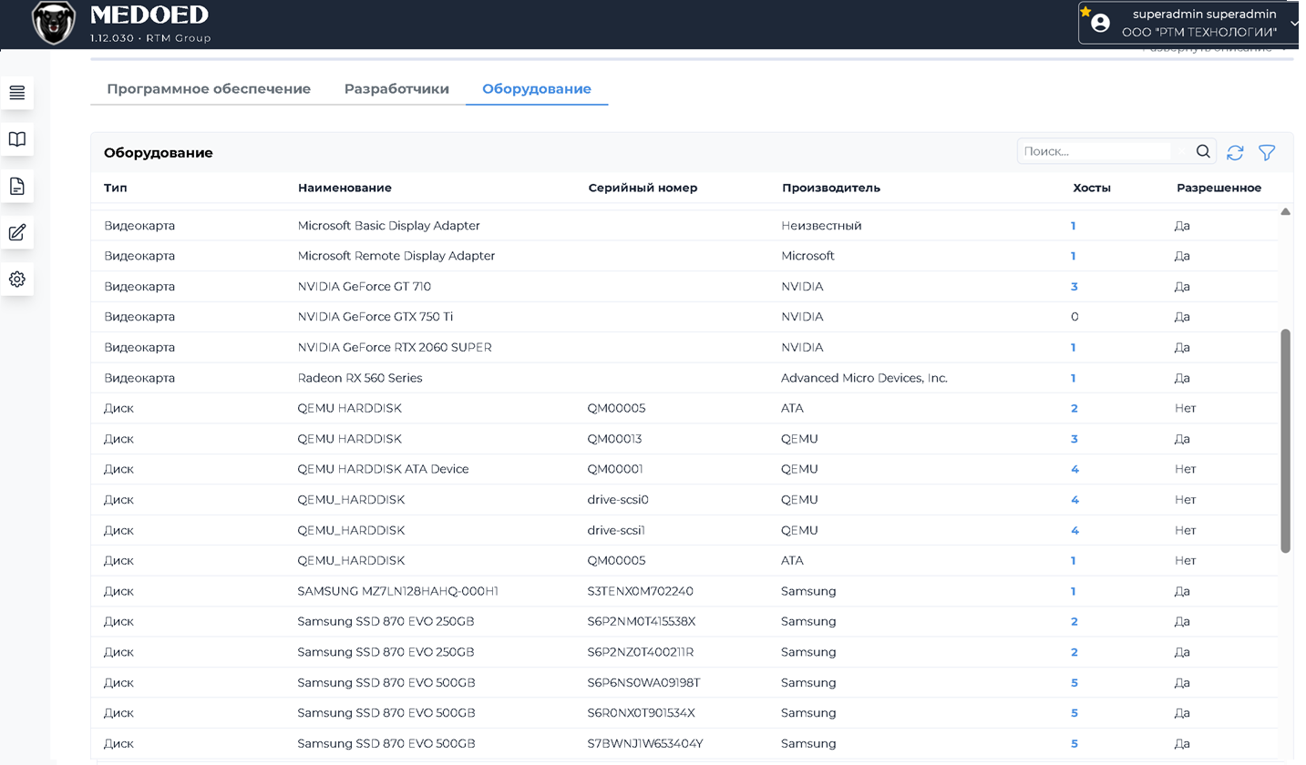Open hosts count for NVIDIA GeForce GT 710
Screen dimensions: 1306x765
1075,287
